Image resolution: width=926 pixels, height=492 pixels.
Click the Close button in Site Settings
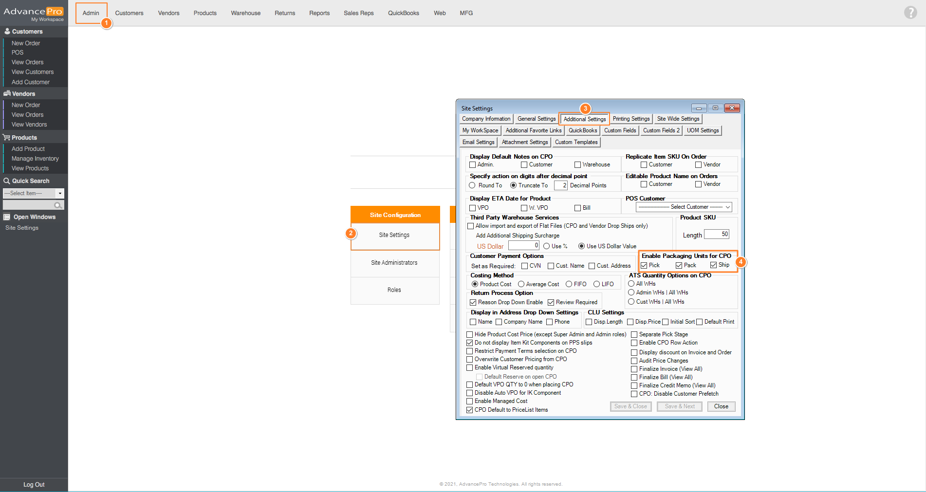721,406
